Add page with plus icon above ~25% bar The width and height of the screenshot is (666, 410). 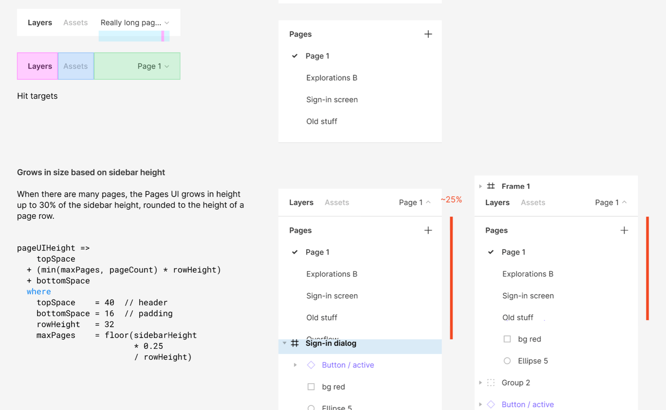click(x=428, y=230)
